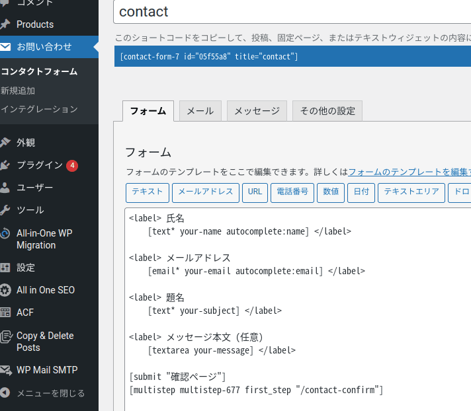Click the multistep-677 first_step line
471x411 pixels.
256,390
